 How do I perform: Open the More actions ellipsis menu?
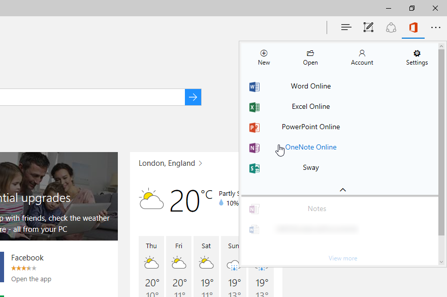point(436,27)
